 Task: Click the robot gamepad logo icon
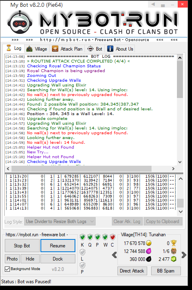pos(20,23)
